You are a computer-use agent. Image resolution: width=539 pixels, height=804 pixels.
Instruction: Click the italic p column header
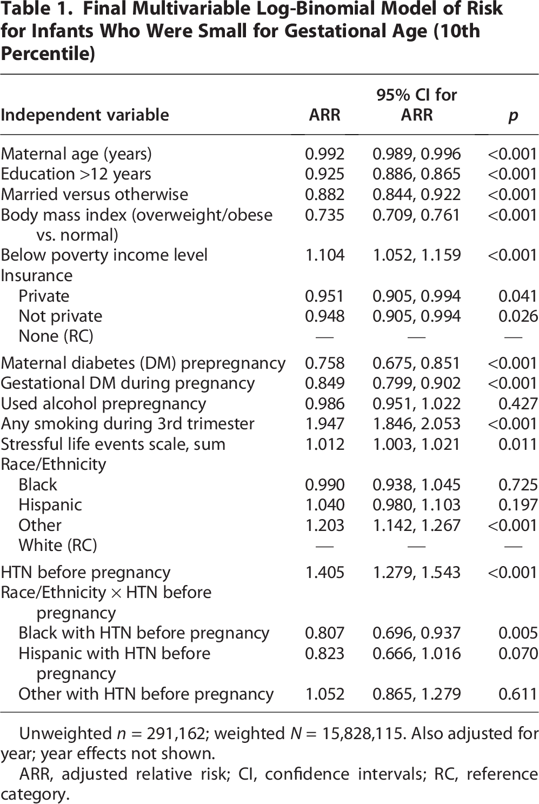[513, 116]
